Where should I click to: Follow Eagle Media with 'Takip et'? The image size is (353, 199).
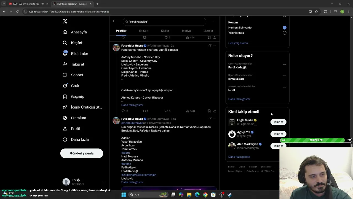pyautogui.click(x=278, y=122)
